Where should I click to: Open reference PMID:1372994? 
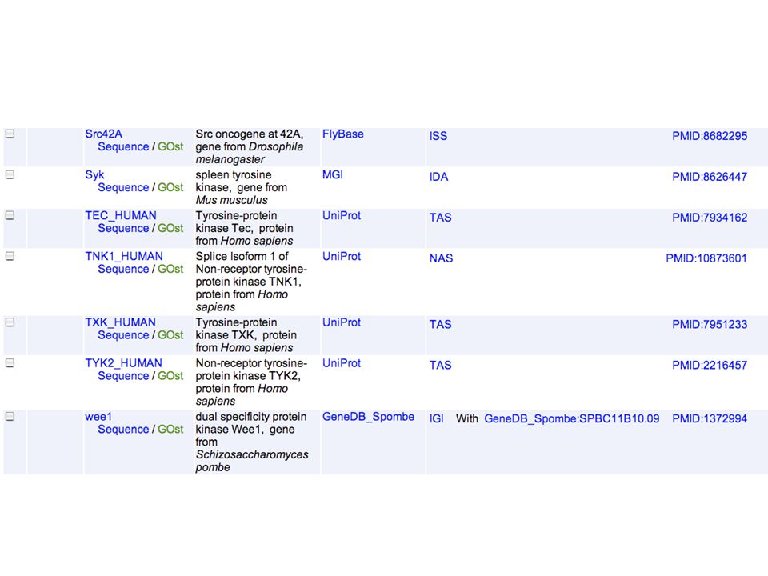(x=710, y=418)
